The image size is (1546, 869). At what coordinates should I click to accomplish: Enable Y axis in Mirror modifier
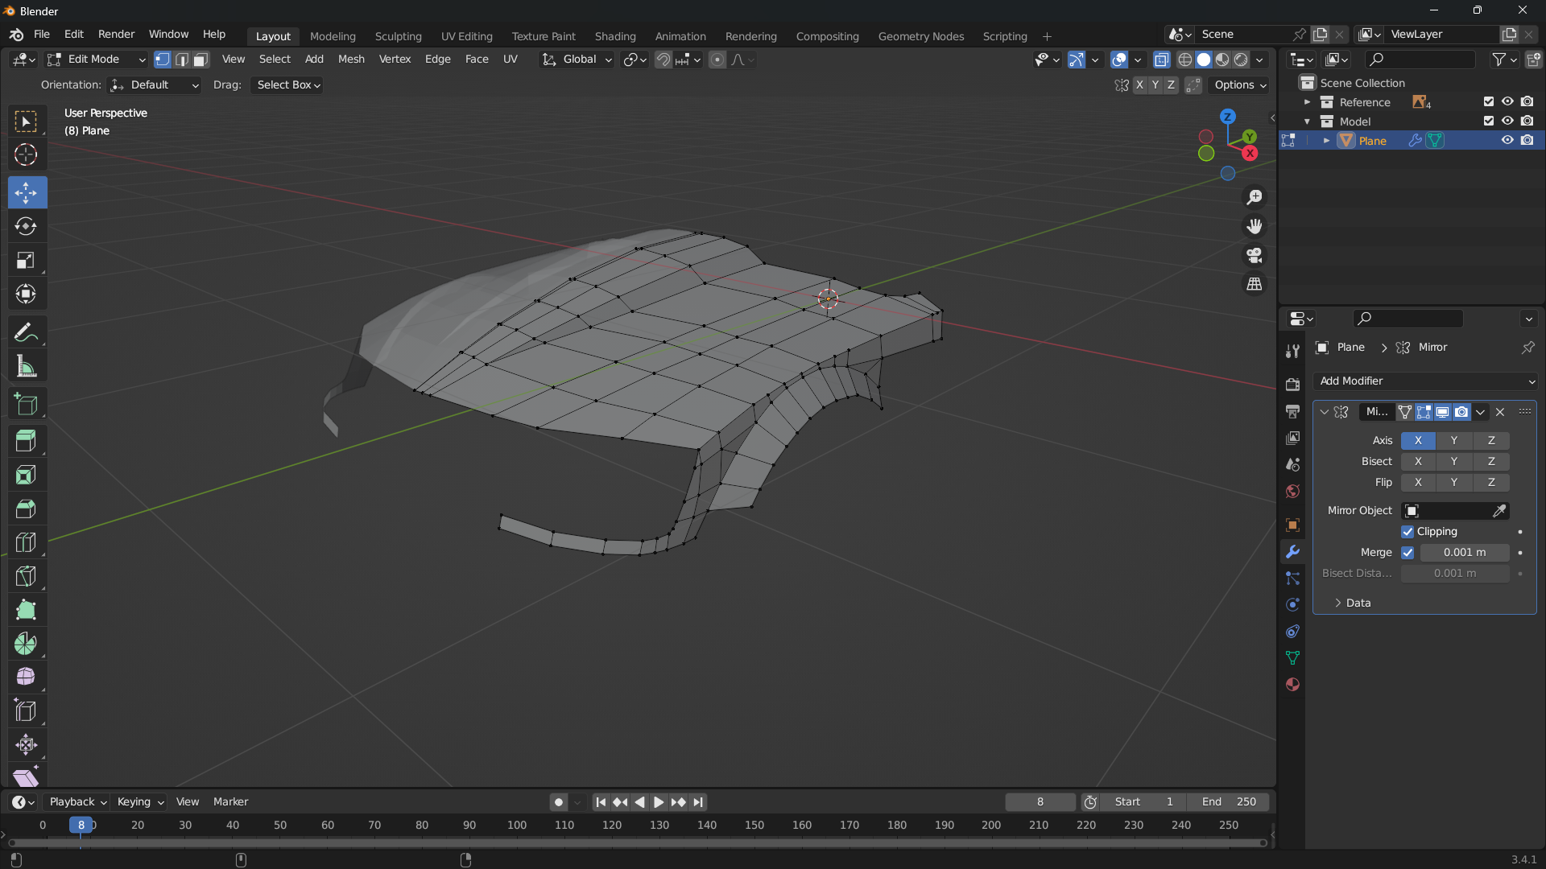[1453, 441]
